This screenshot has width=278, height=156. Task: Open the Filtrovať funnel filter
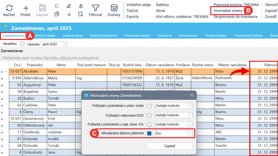[x=96, y=8]
